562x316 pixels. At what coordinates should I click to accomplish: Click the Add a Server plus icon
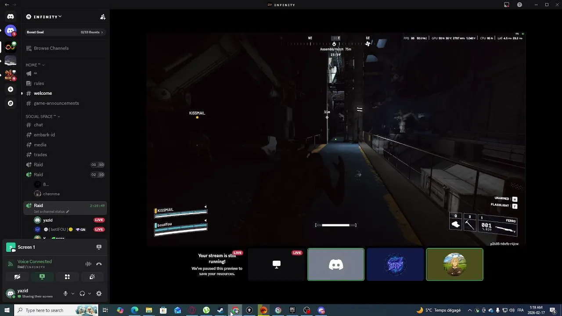(11, 89)
